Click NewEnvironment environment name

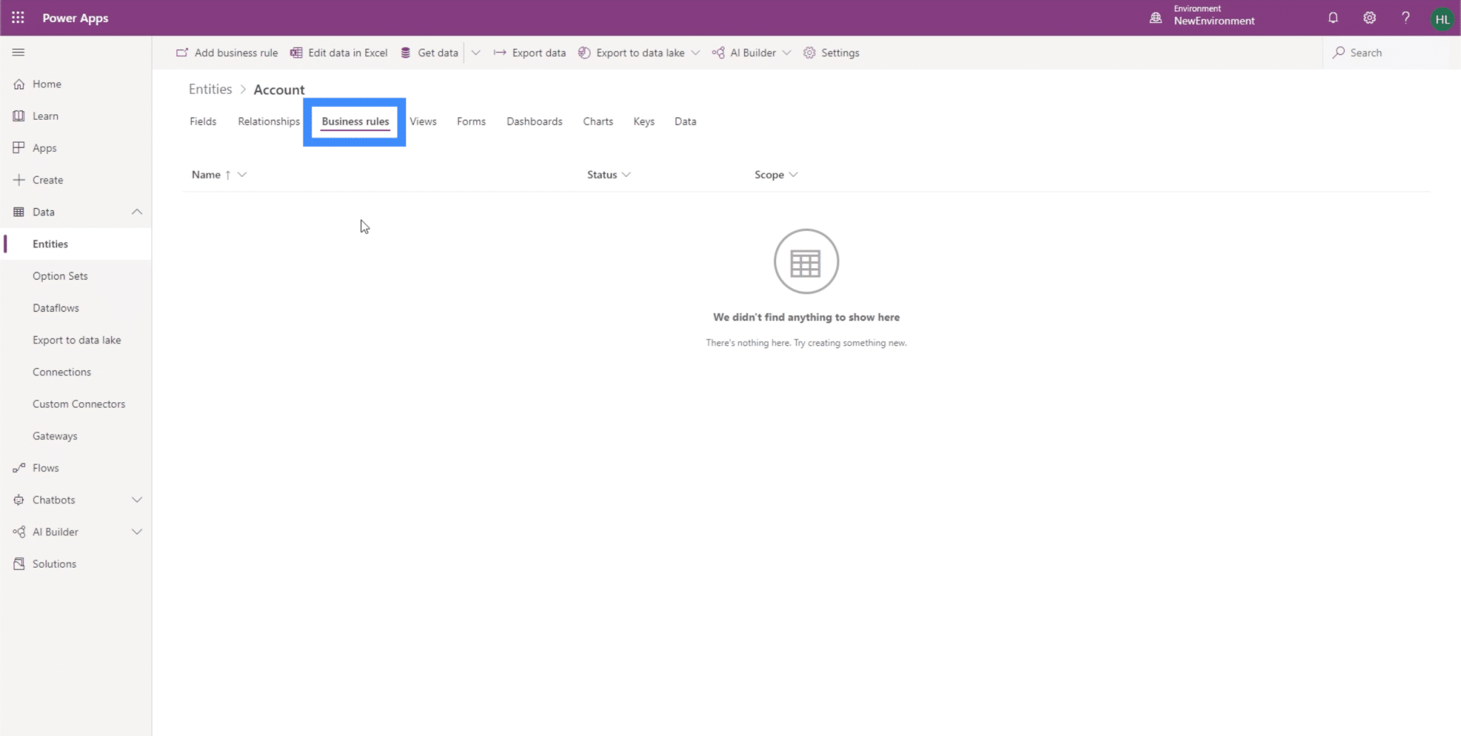click(1214, 21)
